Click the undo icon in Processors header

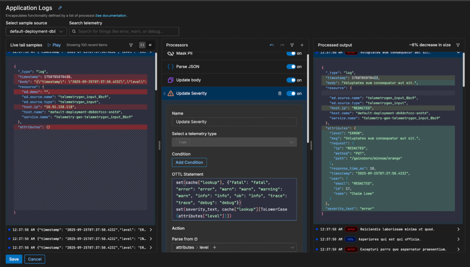272,45
